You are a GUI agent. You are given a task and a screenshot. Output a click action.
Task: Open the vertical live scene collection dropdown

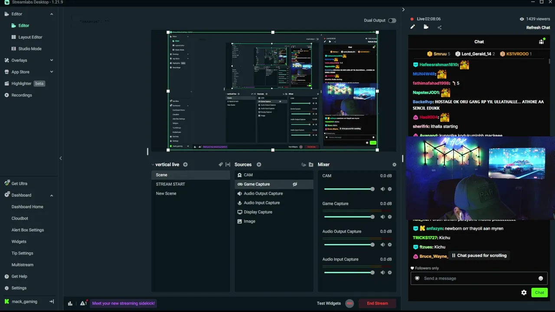coord(164,165)
